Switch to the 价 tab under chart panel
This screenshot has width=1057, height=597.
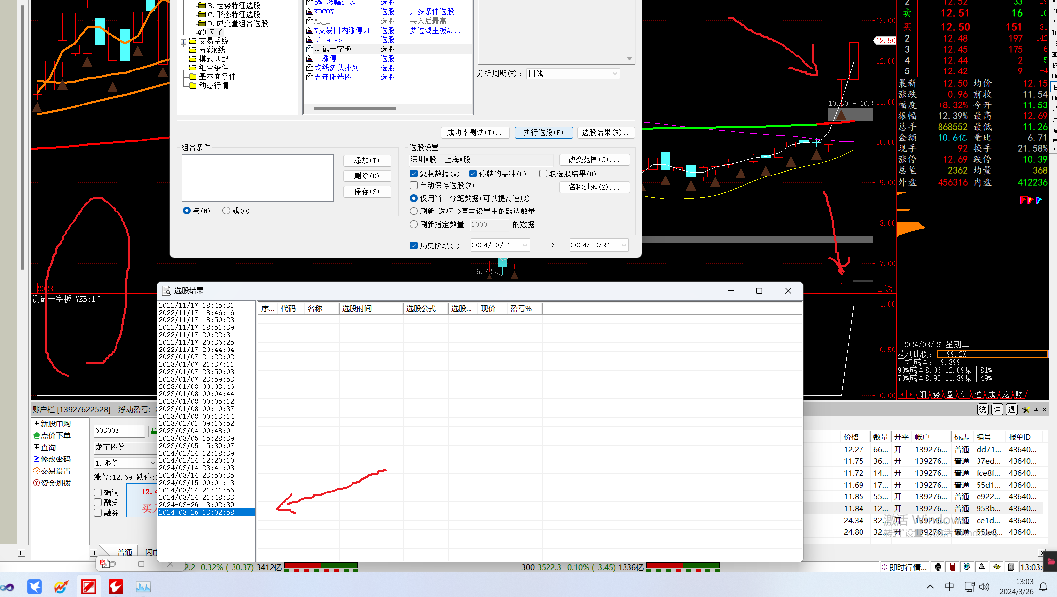click(x=964, y=394)
